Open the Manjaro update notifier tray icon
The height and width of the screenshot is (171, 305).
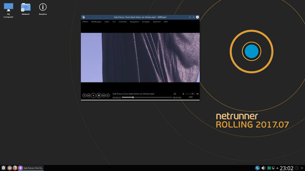(269, 168)
